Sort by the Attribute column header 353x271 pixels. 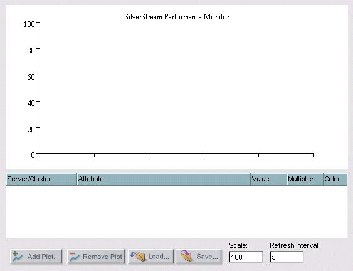click(164, 179)
